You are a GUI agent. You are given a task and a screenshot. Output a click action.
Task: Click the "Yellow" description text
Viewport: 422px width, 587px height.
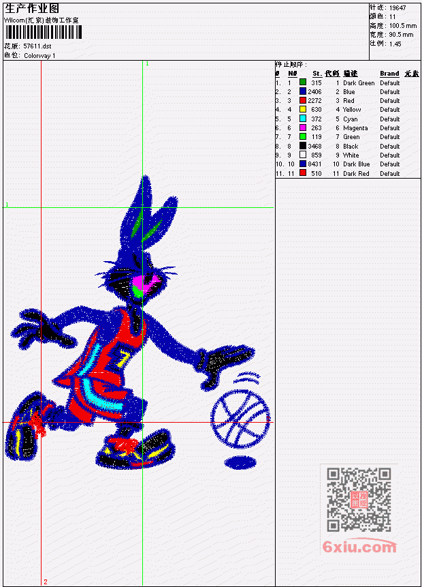pyautogui.click(x=352, y=110)
